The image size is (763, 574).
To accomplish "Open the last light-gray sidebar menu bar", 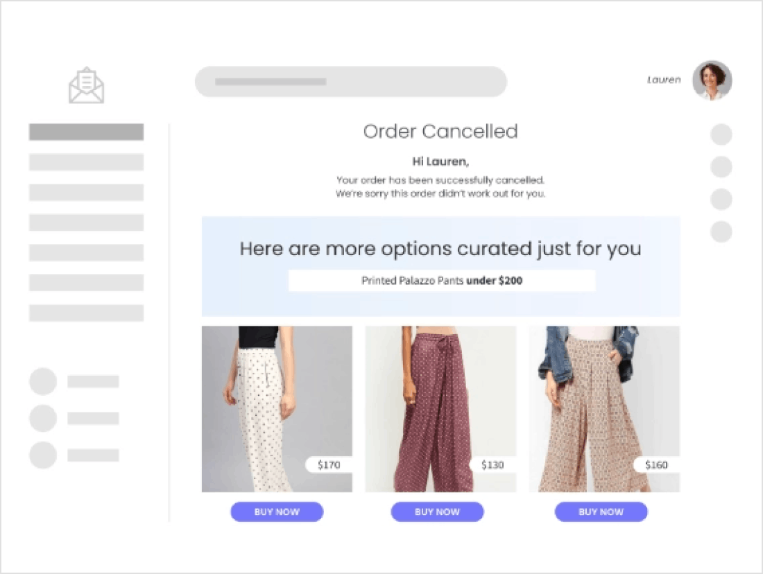I will [86, 313].
